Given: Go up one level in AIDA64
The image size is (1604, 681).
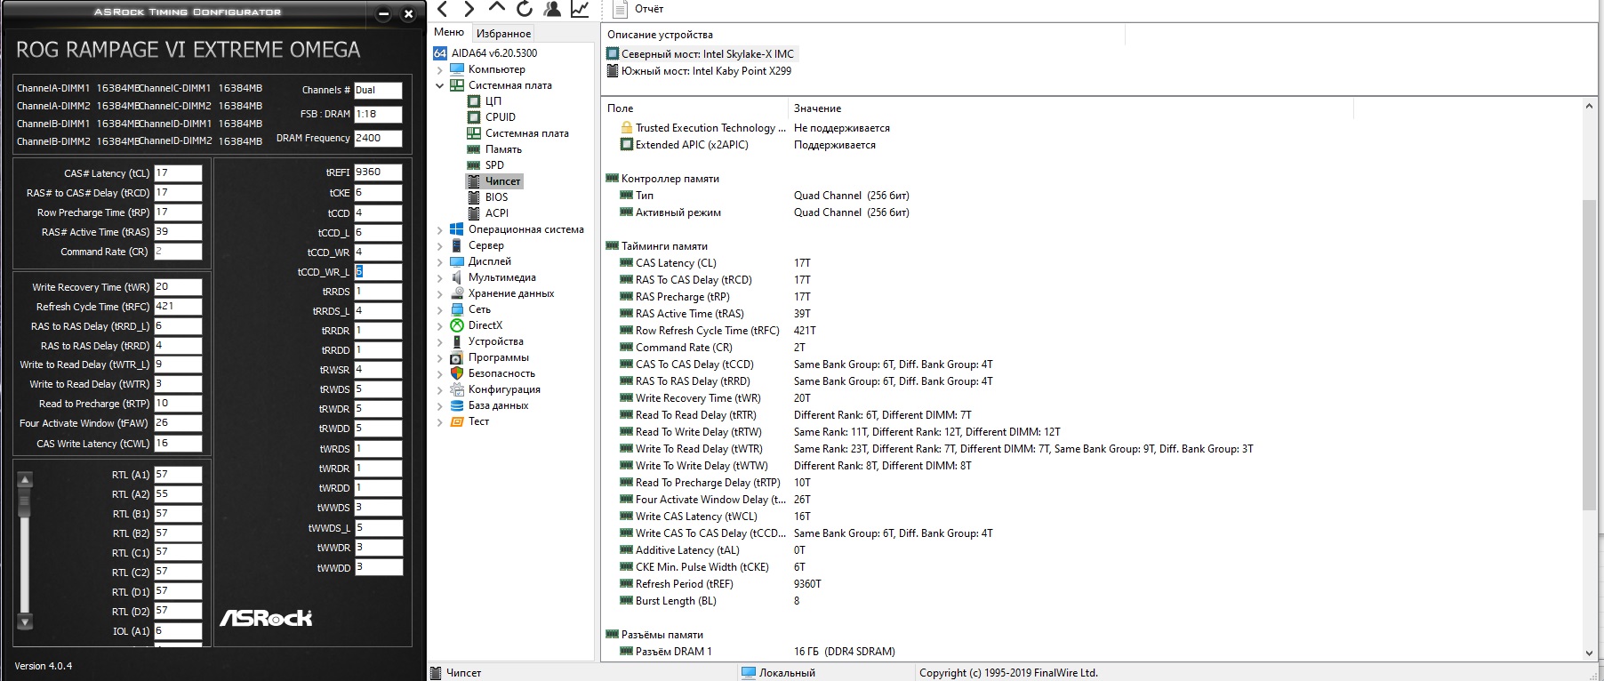Looking at the screenshot, I should [497, 8].
